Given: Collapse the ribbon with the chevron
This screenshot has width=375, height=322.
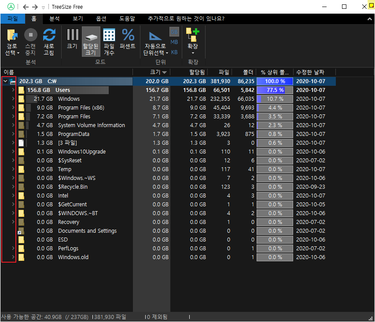Looking at the screenshot, I should (370, 19).
